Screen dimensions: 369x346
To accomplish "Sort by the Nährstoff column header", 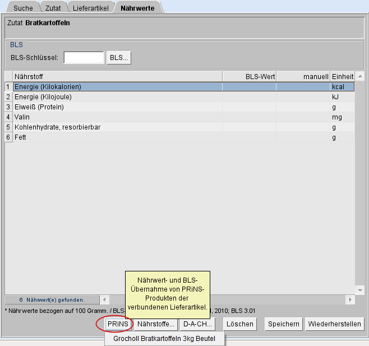I will click(117, 76).
